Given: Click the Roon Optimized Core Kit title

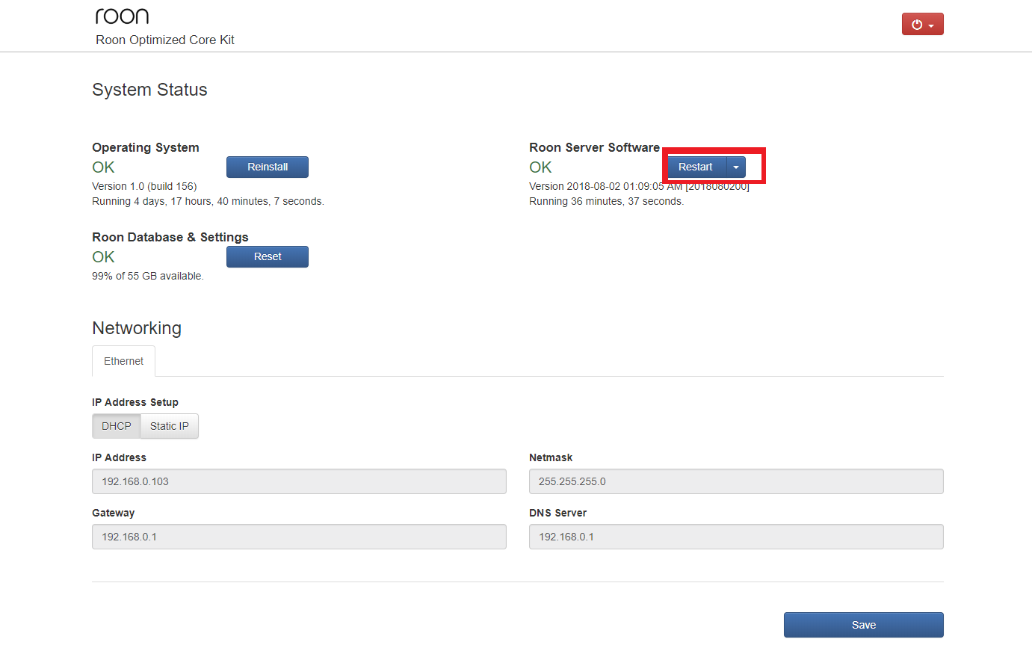Looking at the screenshot, I should point(165,40).
